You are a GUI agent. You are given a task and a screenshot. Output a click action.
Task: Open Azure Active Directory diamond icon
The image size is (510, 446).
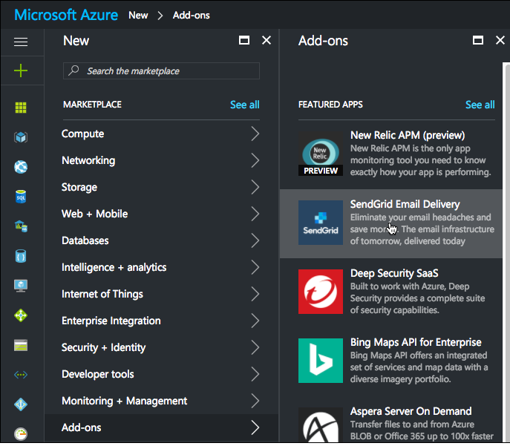[21, 404]
